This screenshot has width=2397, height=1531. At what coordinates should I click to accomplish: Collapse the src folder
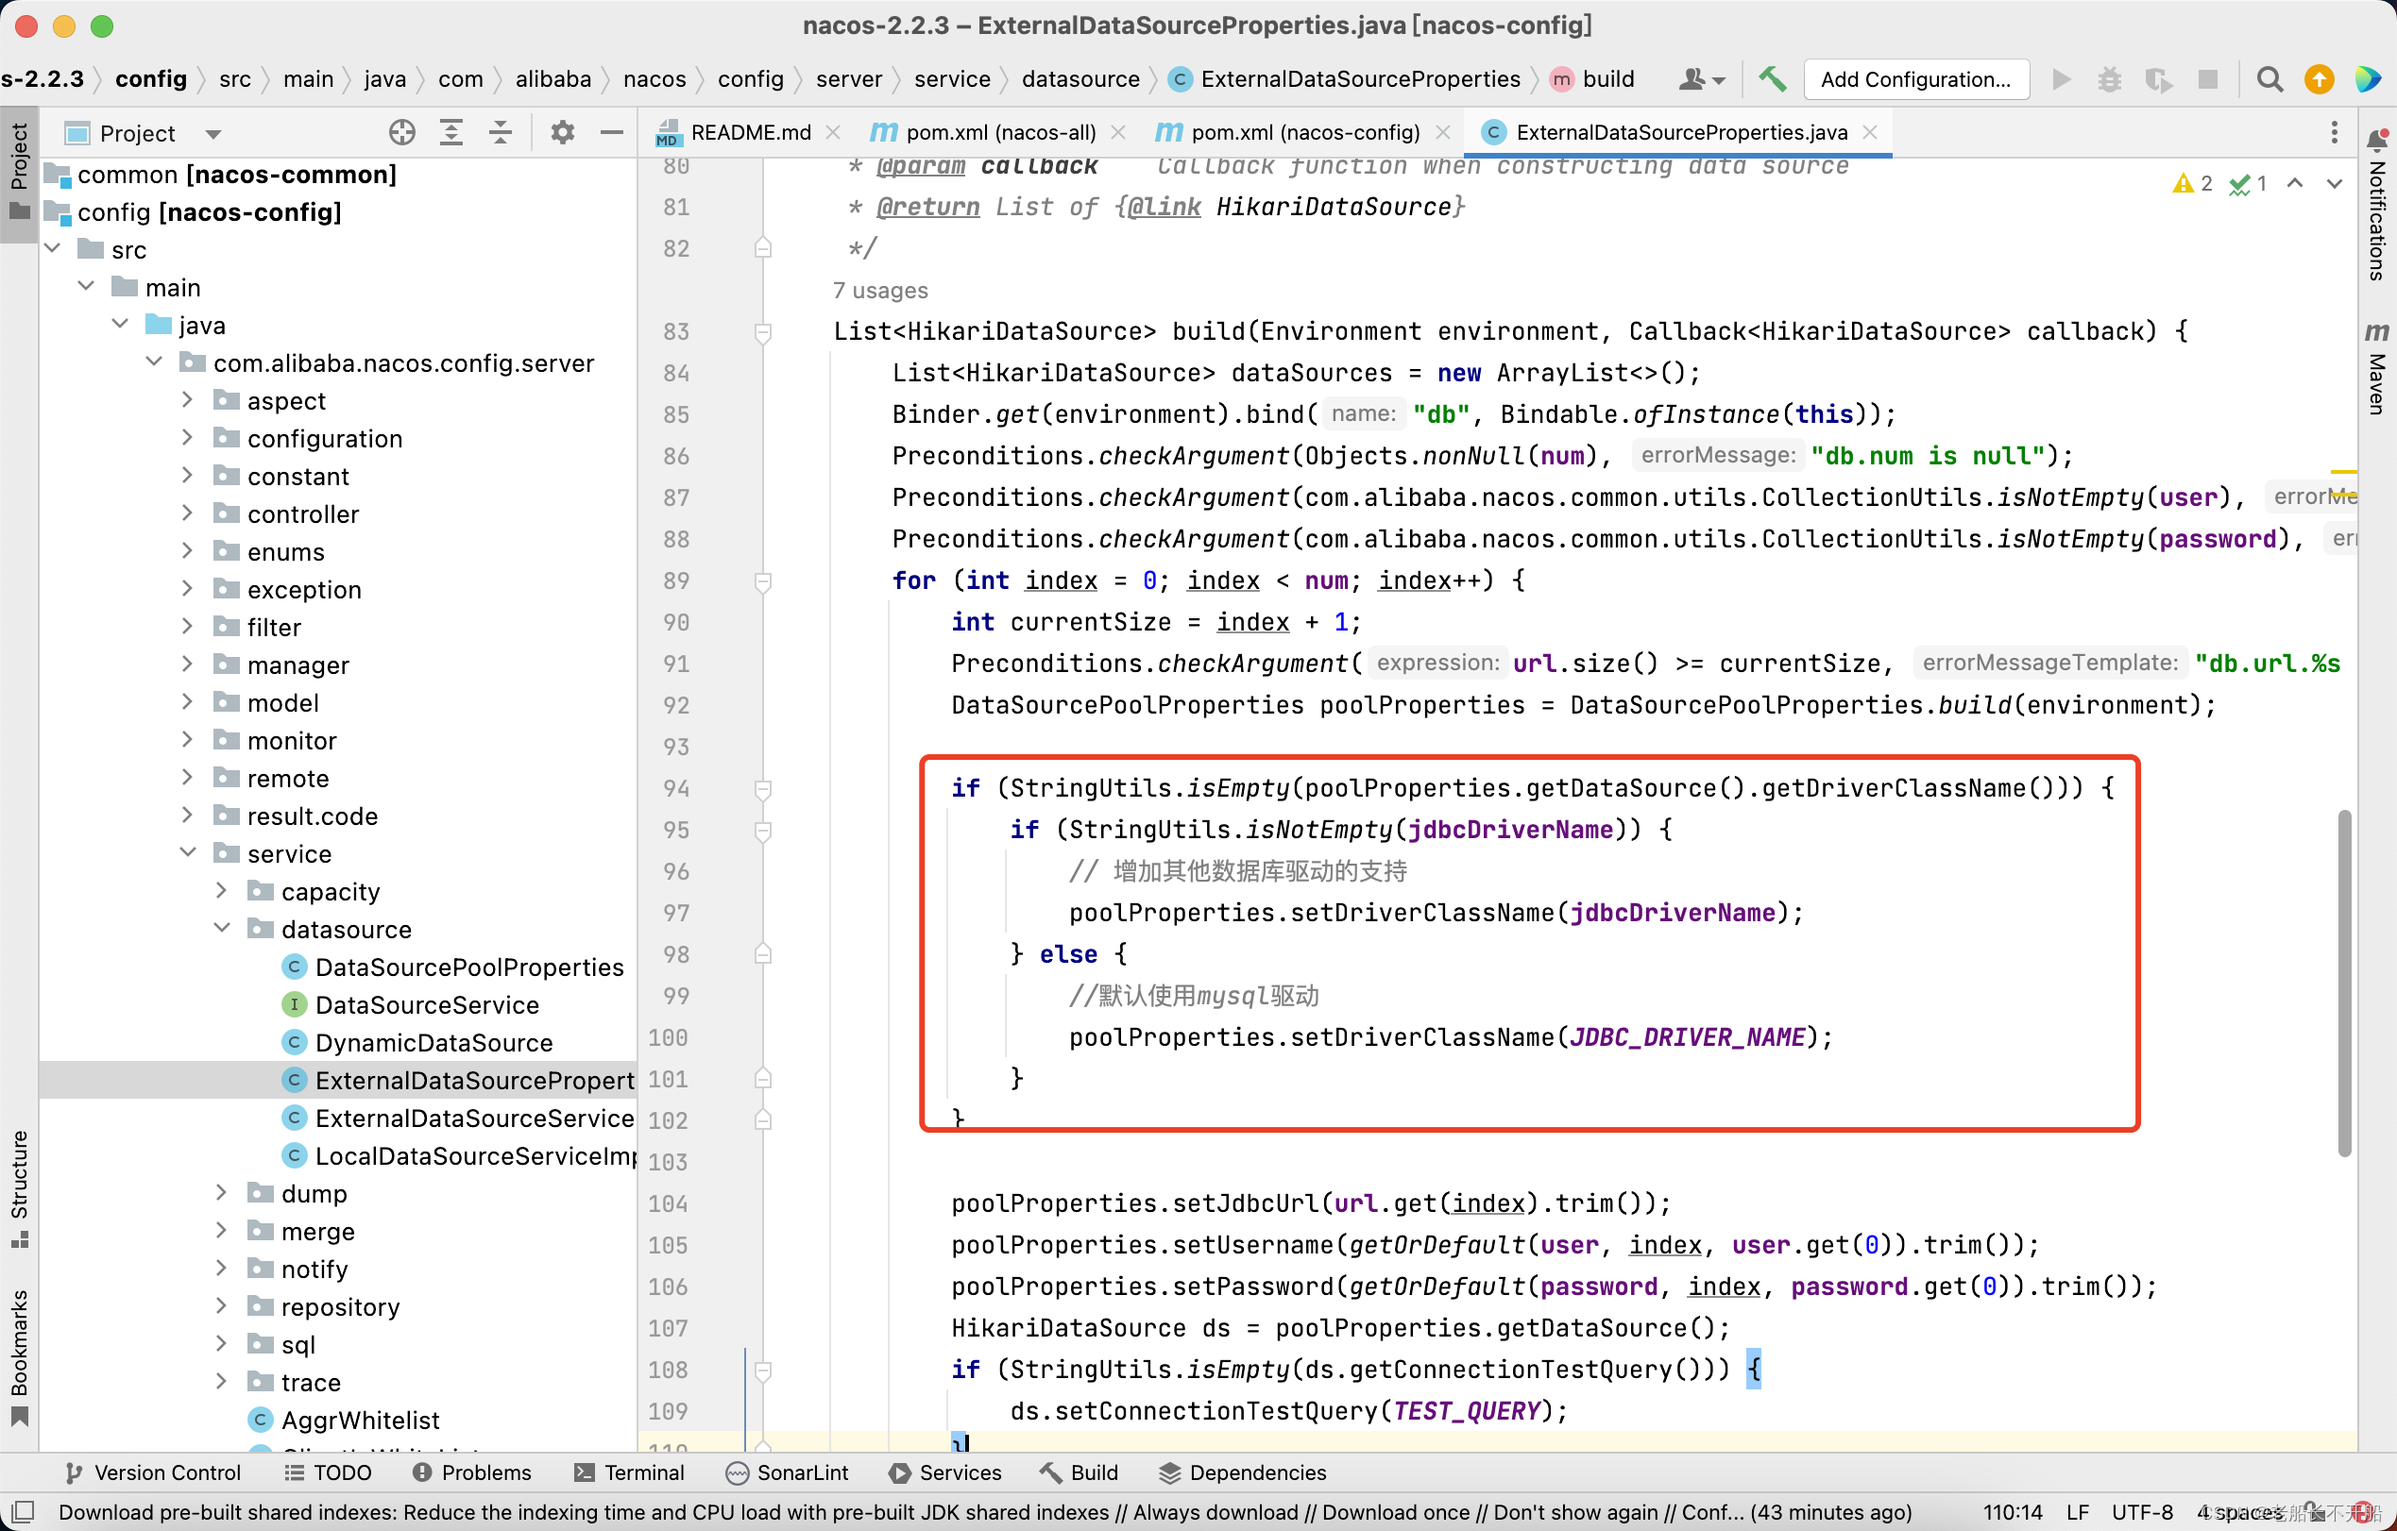tap(54, 248)
